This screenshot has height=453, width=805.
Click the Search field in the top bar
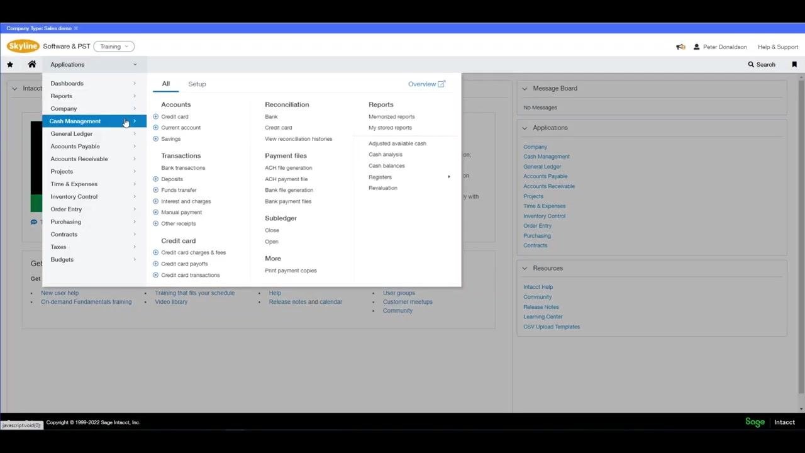click(x=762, y=64)
